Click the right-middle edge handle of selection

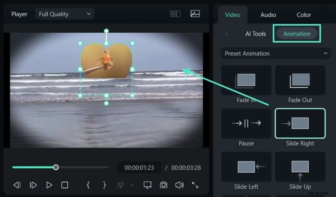click(x=132, y=69)
